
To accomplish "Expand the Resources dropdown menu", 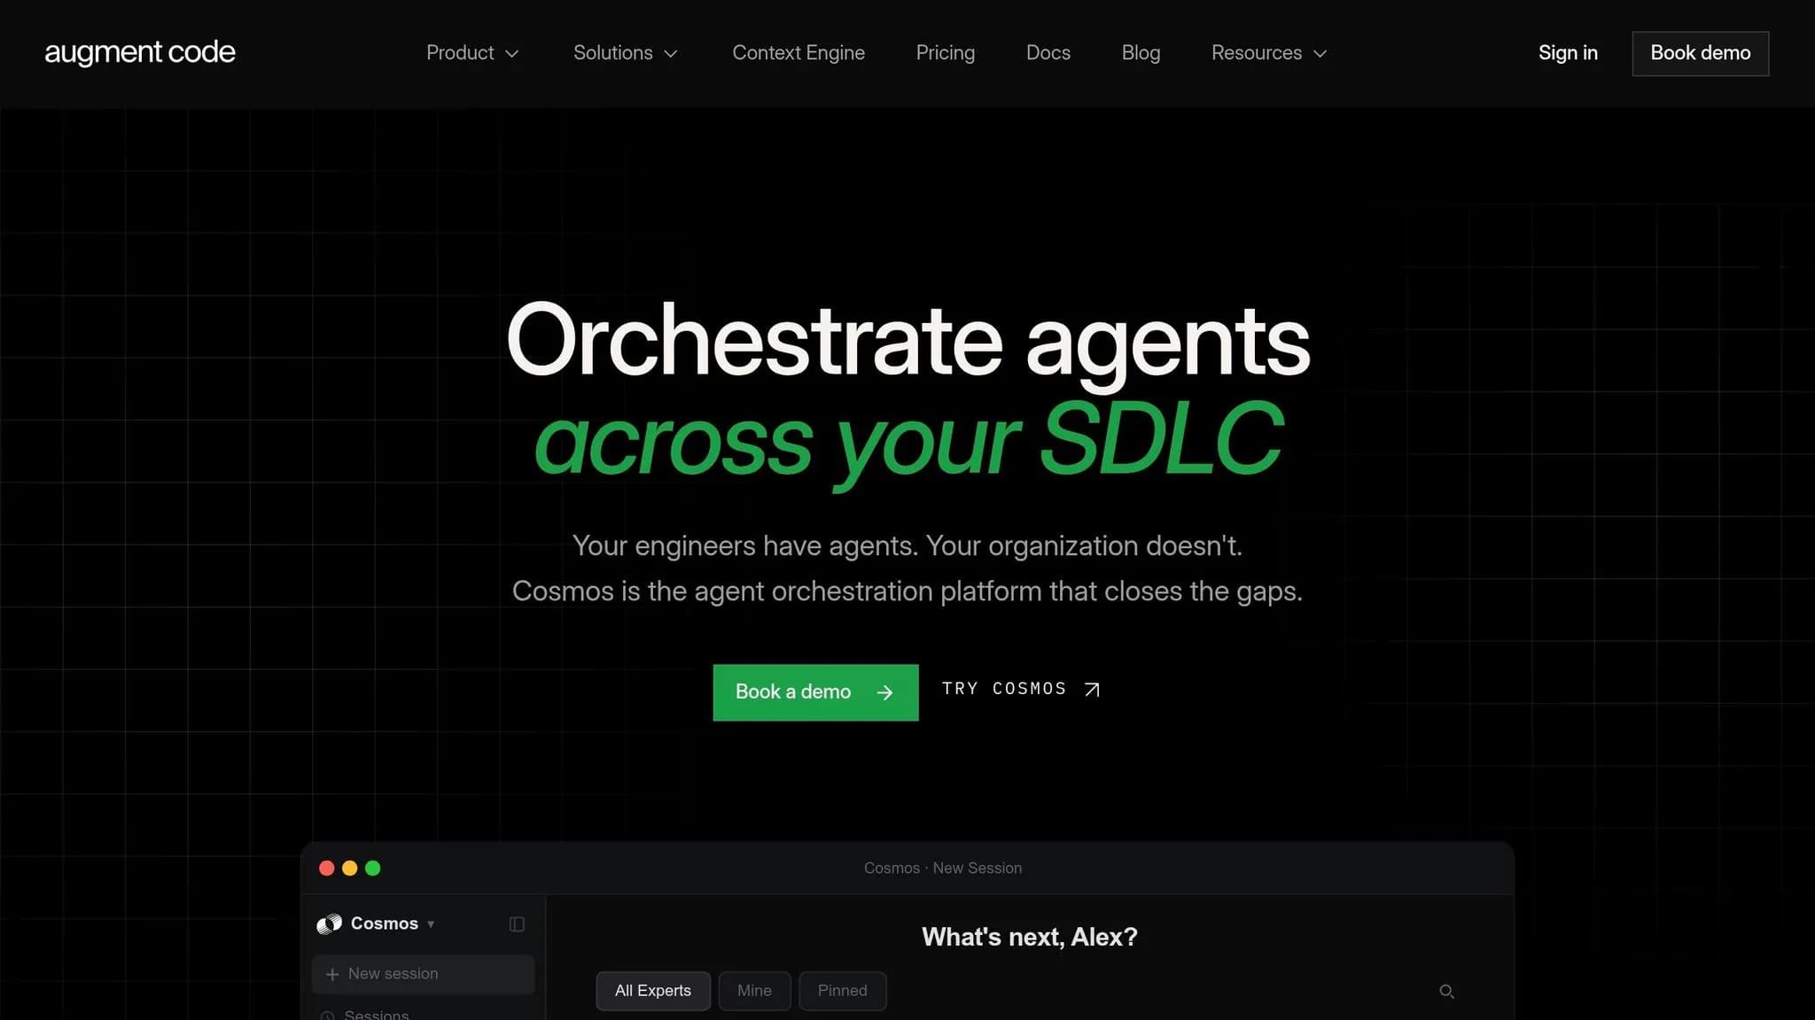I will click(1269, 53).
